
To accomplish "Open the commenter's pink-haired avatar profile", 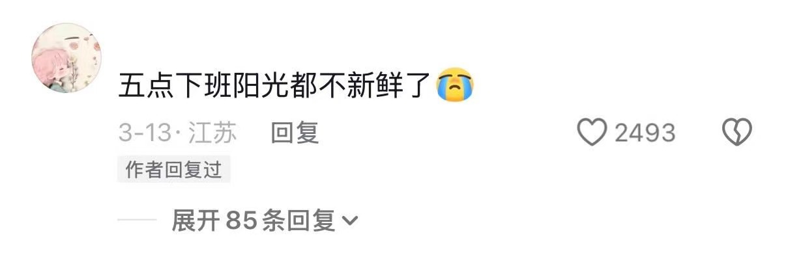I will coord(63,58).
